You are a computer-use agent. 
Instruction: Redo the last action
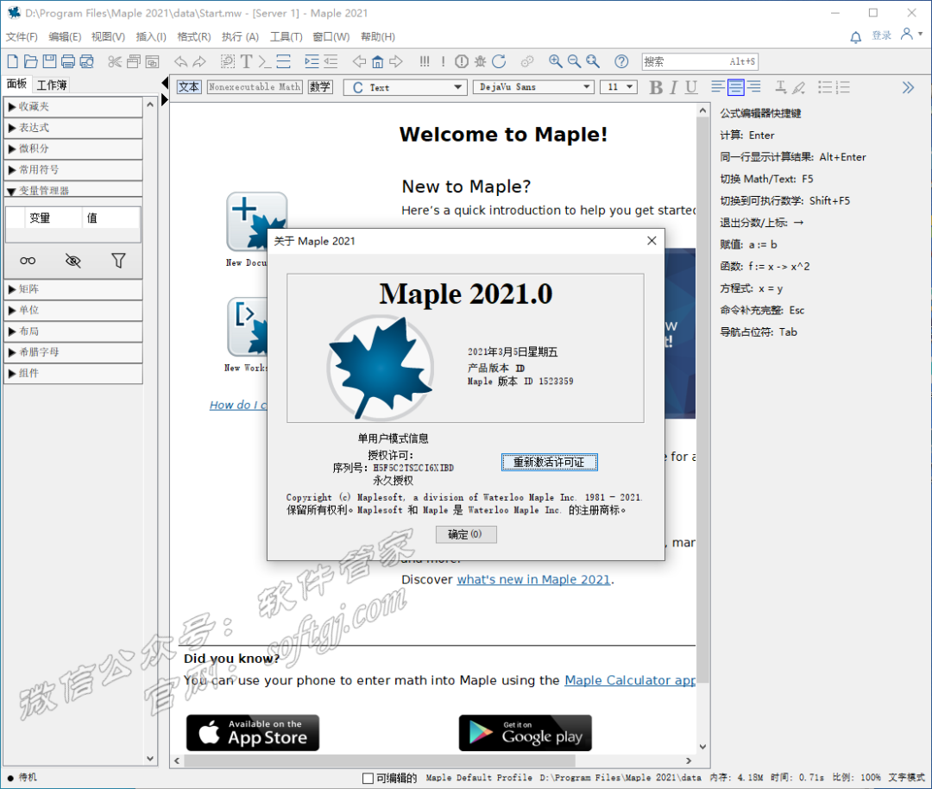[x=199, y=61]
